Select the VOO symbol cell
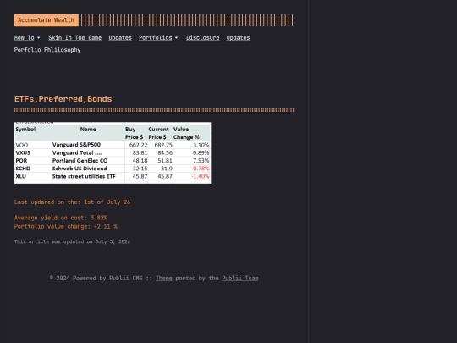457x343 pixels. (x=22, y=145)
